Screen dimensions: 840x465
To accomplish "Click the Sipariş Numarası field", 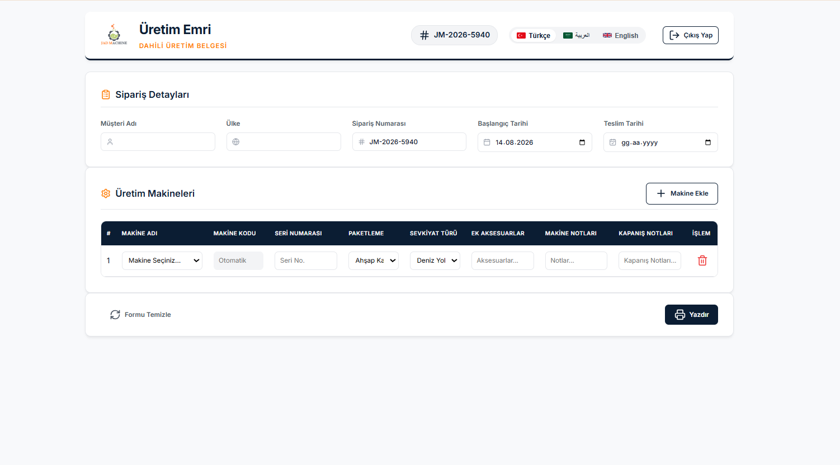I will 409,142.
